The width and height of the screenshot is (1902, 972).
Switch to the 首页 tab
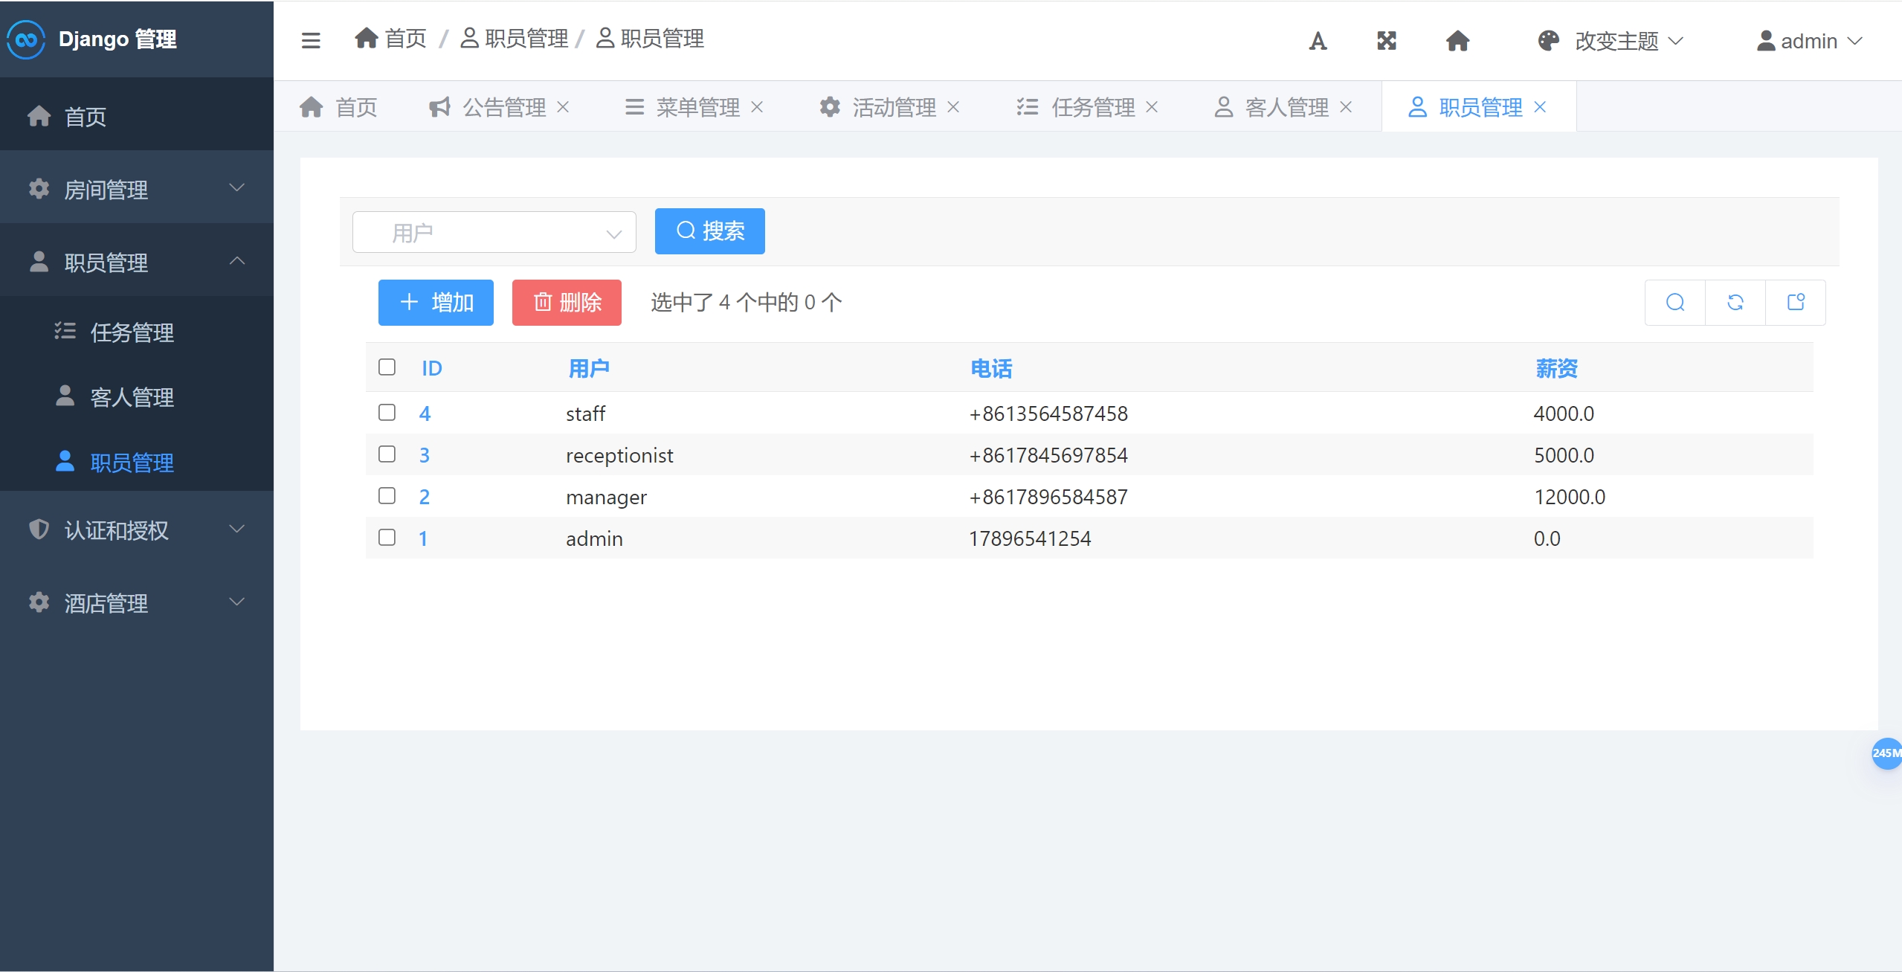coord(338,107)
